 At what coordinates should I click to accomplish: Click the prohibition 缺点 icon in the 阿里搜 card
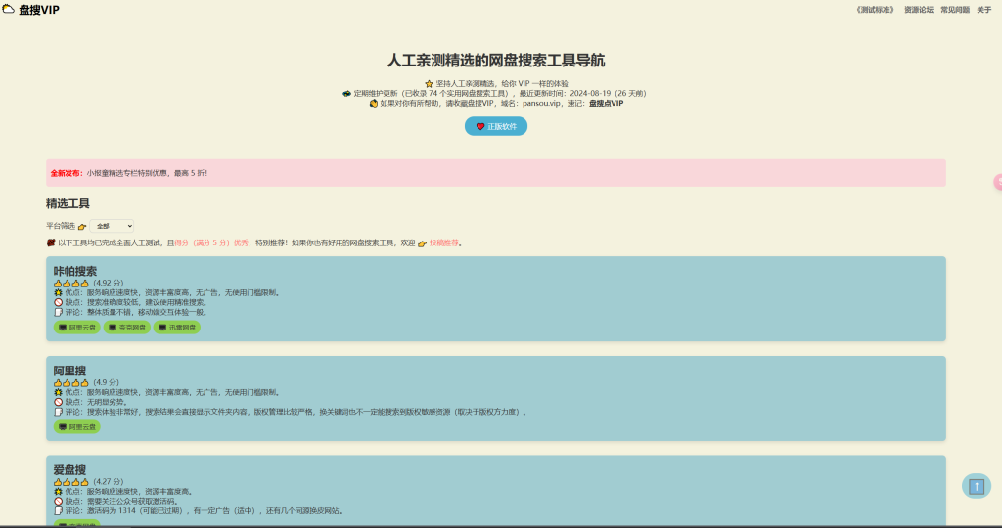click(x=58, y=402)
